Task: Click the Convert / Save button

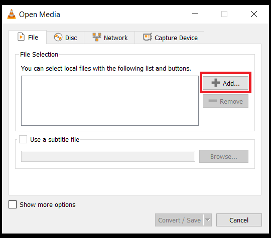Action: pos(179,220)
